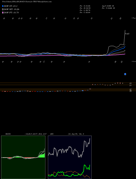The image size is (136, 179).
Task: Click the magenta DOW PT legend swatch
Action: click(3, 12)
